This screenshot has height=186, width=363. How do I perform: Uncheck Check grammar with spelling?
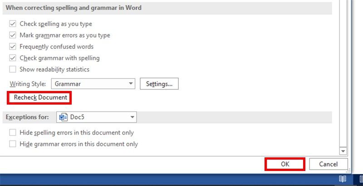click(x=13, y=58)
